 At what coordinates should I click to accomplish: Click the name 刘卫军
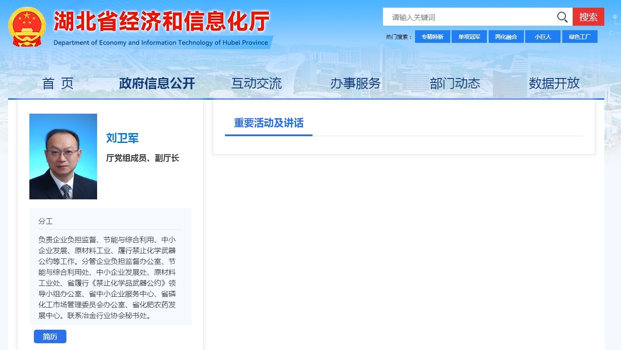click(x=121, y=138)
